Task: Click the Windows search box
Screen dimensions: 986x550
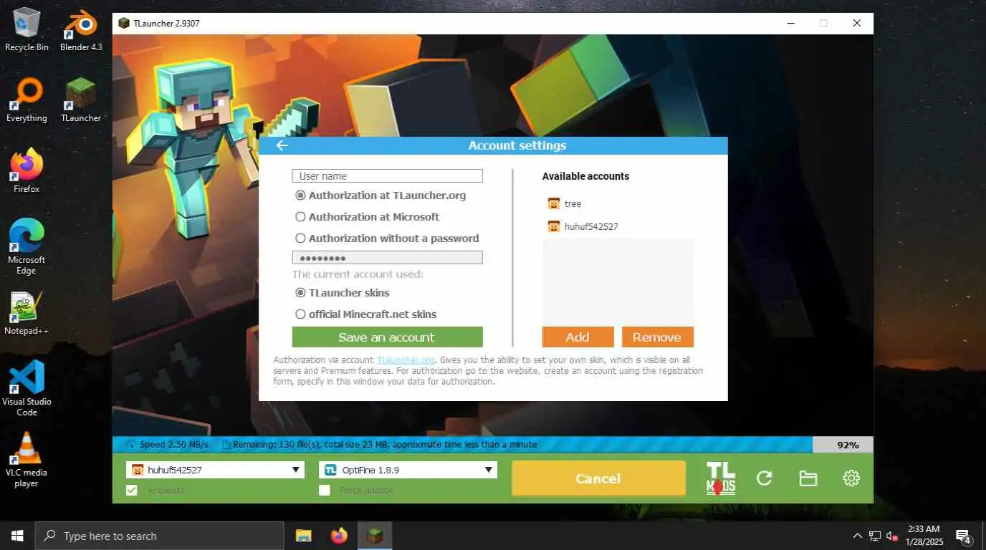Action: click(159, 536)
